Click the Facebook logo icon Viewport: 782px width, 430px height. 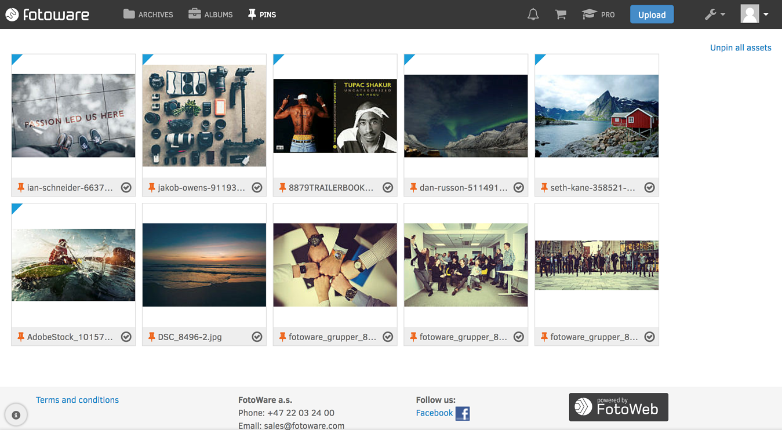click(x=463, y=413)
